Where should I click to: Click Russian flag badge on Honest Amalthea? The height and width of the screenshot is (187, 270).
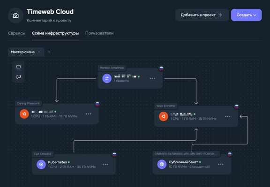point(161,68)
